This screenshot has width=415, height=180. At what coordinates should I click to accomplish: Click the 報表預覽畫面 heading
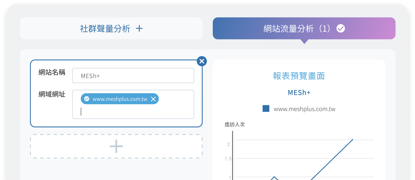tap(299, 76)
